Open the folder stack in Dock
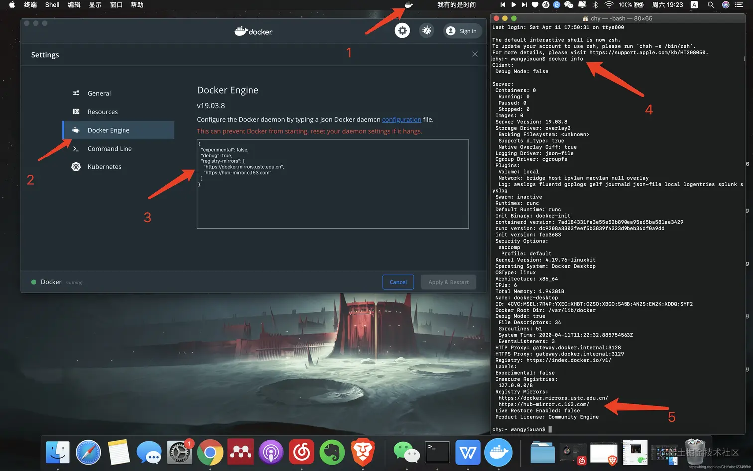753x471 pixels. [542, 453]
